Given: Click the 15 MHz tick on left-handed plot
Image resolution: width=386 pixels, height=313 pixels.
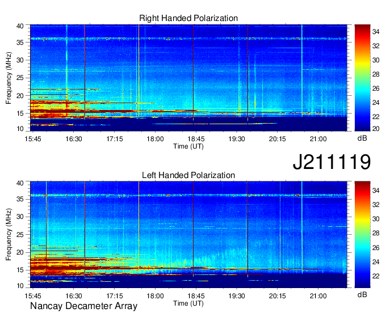Looking at the screenshot, I should (x=20, y=270).
